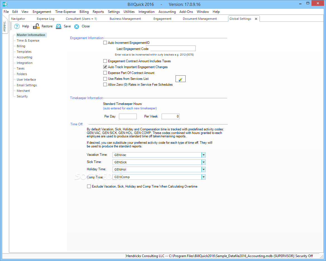This screenshot has height=261, width=326.
Task: Open the Edit menu
Action: 15,12
